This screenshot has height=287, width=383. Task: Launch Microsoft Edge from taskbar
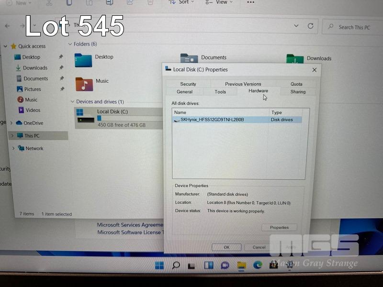[x=258, y=265]
